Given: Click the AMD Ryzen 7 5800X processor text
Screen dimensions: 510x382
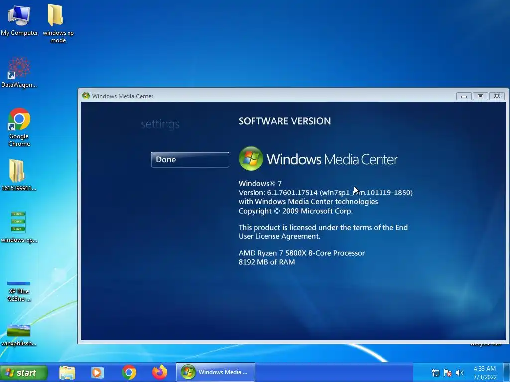Looking at the screenshot, I should tap(301, 253).
